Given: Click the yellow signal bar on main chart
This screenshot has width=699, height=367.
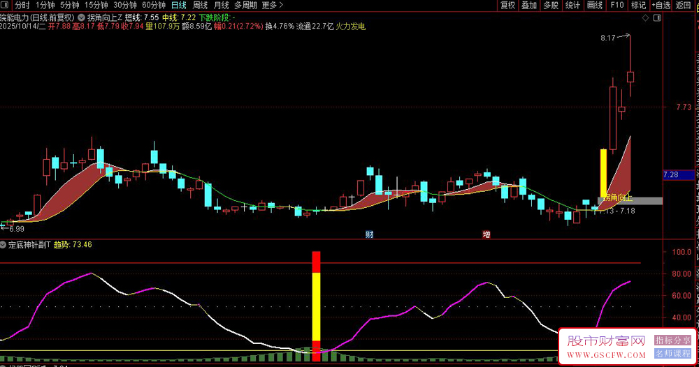Looking at the screenshot, I should 604,172.
